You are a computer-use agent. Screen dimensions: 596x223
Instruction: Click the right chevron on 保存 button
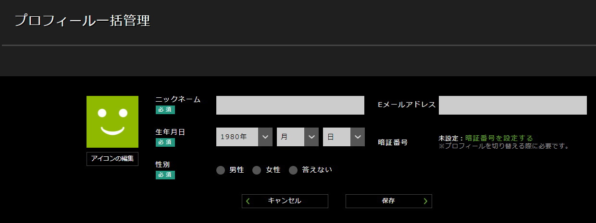pos(425,201)
